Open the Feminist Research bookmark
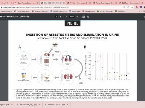The width and height of the screenshot is (145, 108). coord(59,11)
